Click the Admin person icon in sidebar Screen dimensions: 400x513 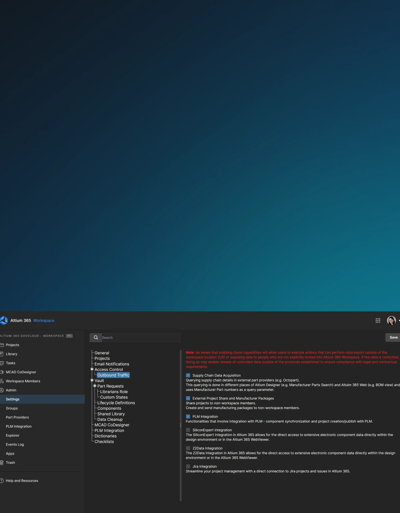click(2, 390)
